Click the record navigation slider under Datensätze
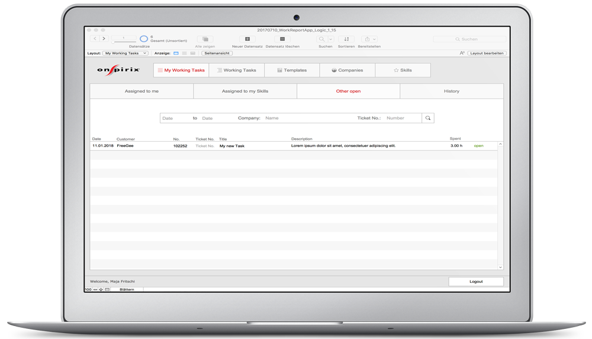The image size is (592, 339). [x=124, y=41]
